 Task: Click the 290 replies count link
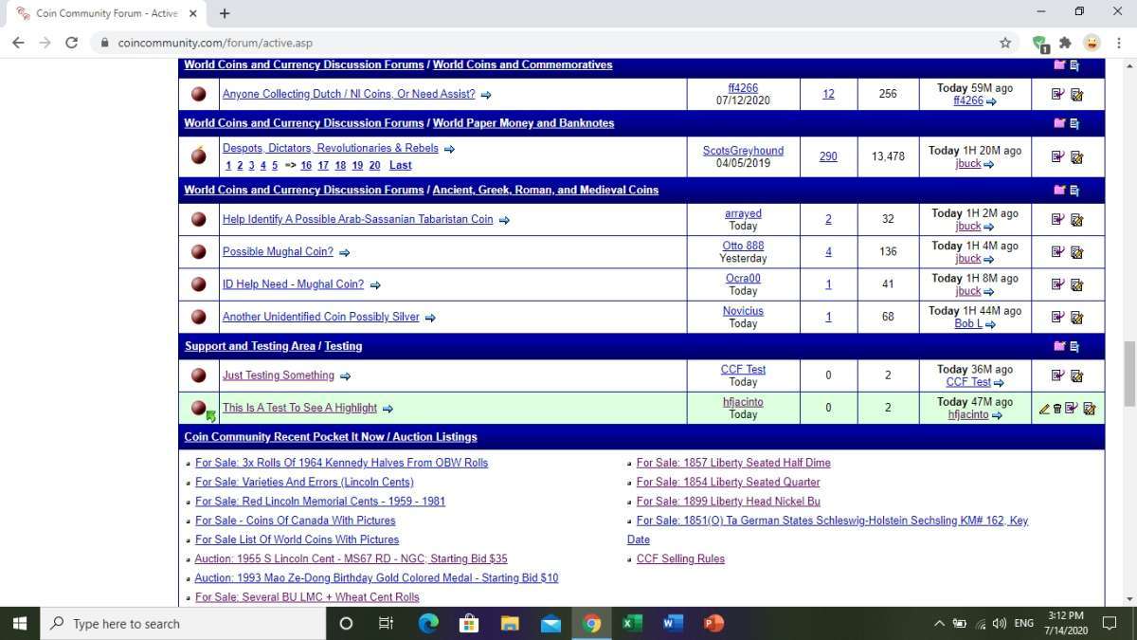828,156
